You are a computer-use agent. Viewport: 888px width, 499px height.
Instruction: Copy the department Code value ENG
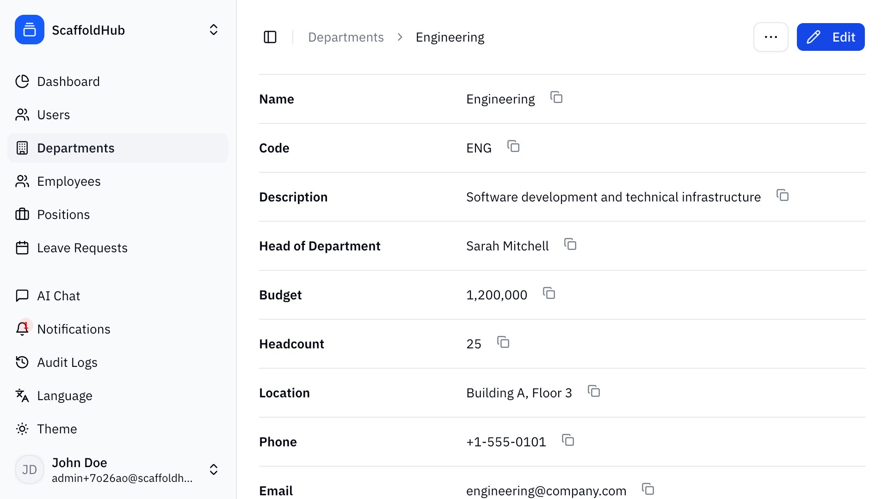click(x=513, y=147)
